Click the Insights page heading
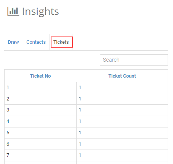Image resolution: width=173 pixels, height=164 pixels. 40,11
